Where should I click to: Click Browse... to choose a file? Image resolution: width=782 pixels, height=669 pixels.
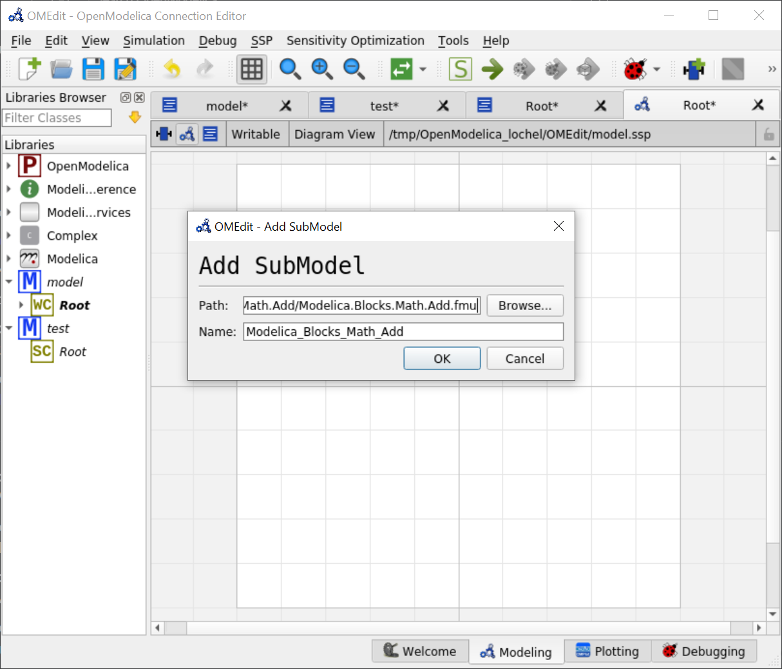coord(525,305)
